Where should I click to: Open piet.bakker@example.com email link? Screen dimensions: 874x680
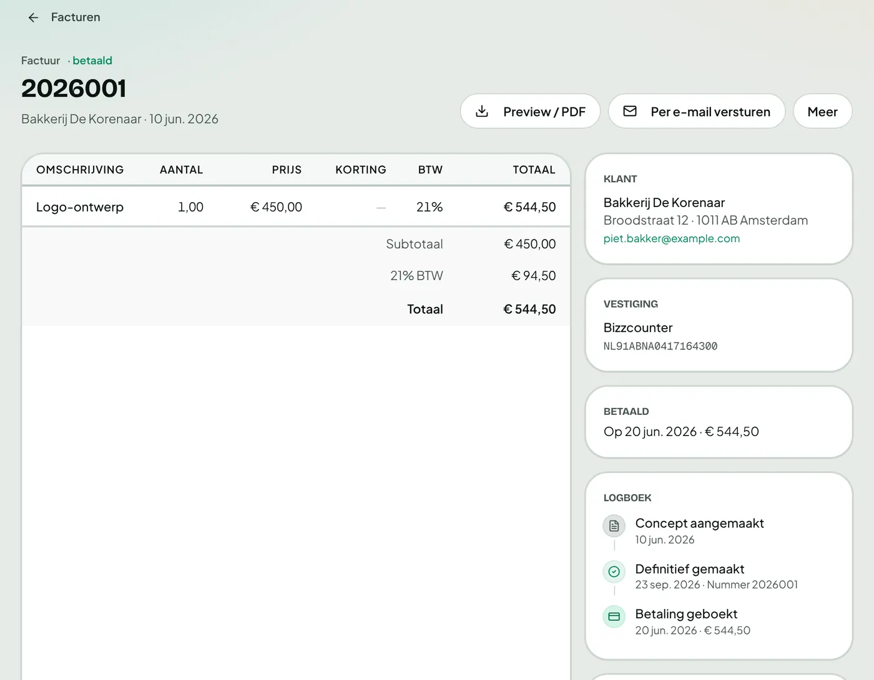[671, 238]
